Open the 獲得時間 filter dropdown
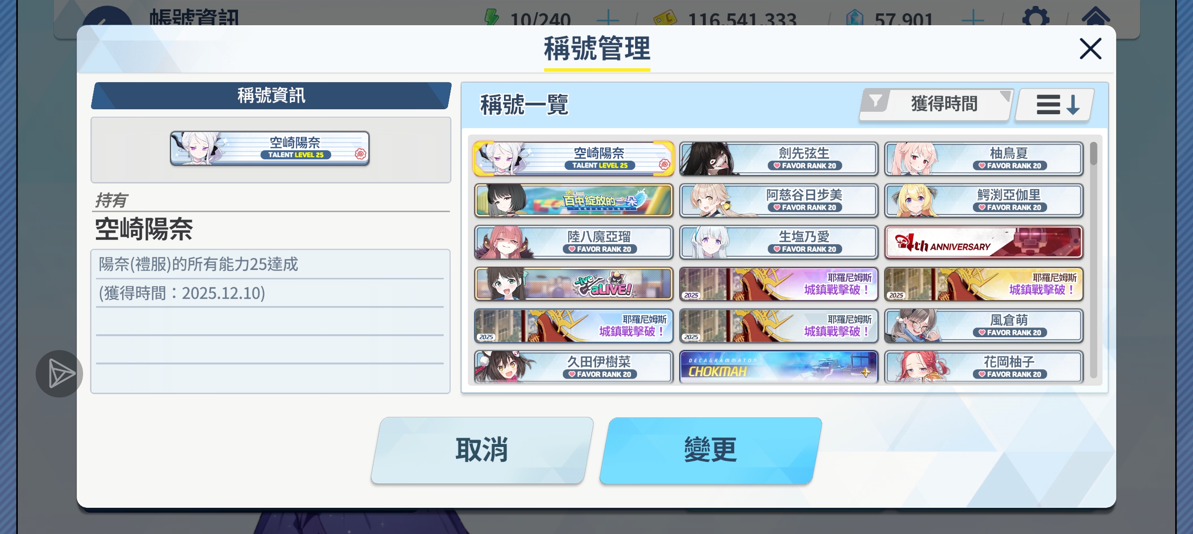 [x=936, y=104]
